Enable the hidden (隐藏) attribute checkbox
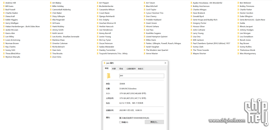Screen dimensions: 272x130 (120, 122)
